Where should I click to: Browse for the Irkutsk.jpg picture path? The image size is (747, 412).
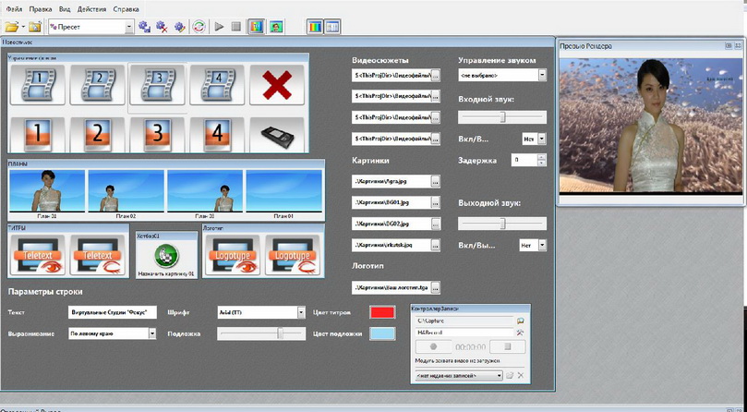coord(436,244)
